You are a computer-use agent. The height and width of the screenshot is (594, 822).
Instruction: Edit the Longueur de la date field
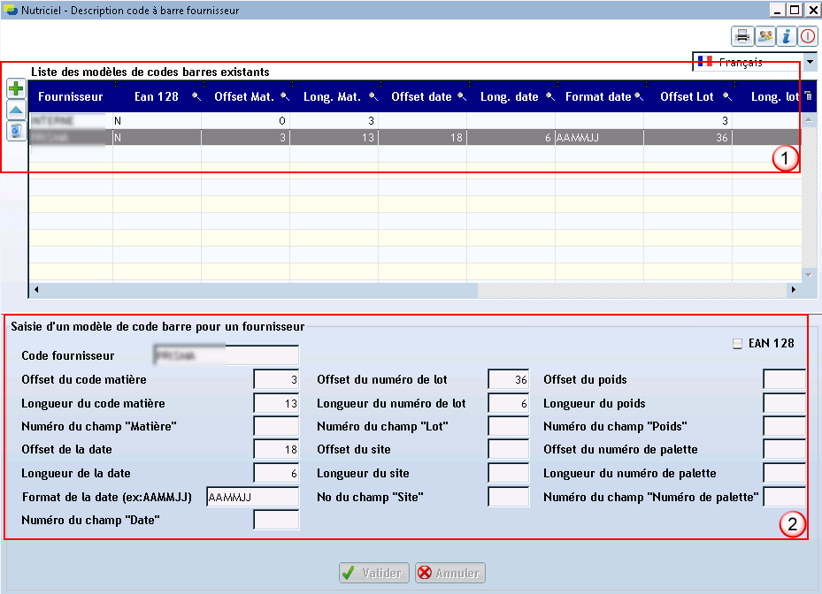click(276, 473)
